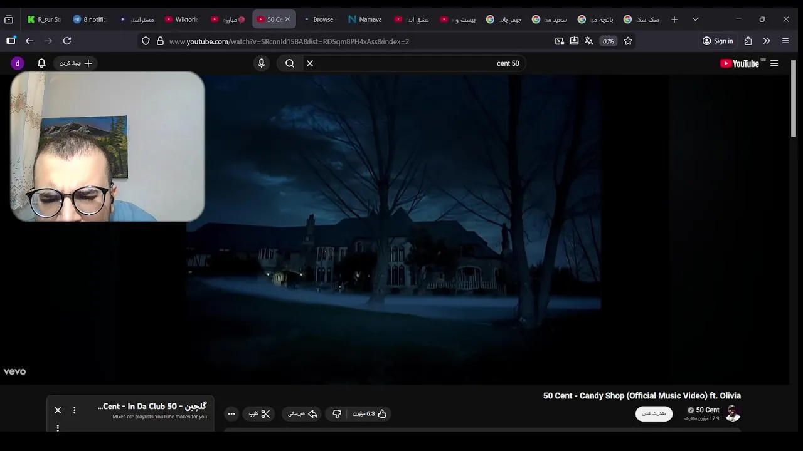Clear the YouTube search text
Image resolution: width=803 pixels, height=451 pixels.
tap(310, 63)
